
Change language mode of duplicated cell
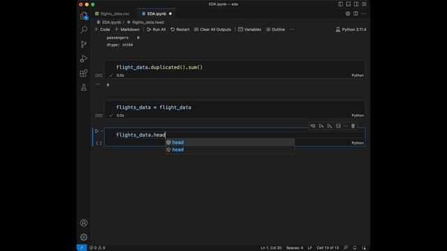358,75
